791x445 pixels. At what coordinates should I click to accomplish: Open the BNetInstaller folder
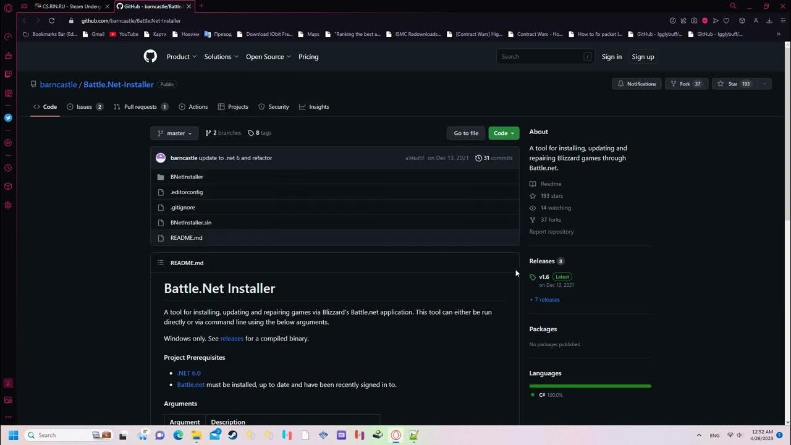pos(187,177)
